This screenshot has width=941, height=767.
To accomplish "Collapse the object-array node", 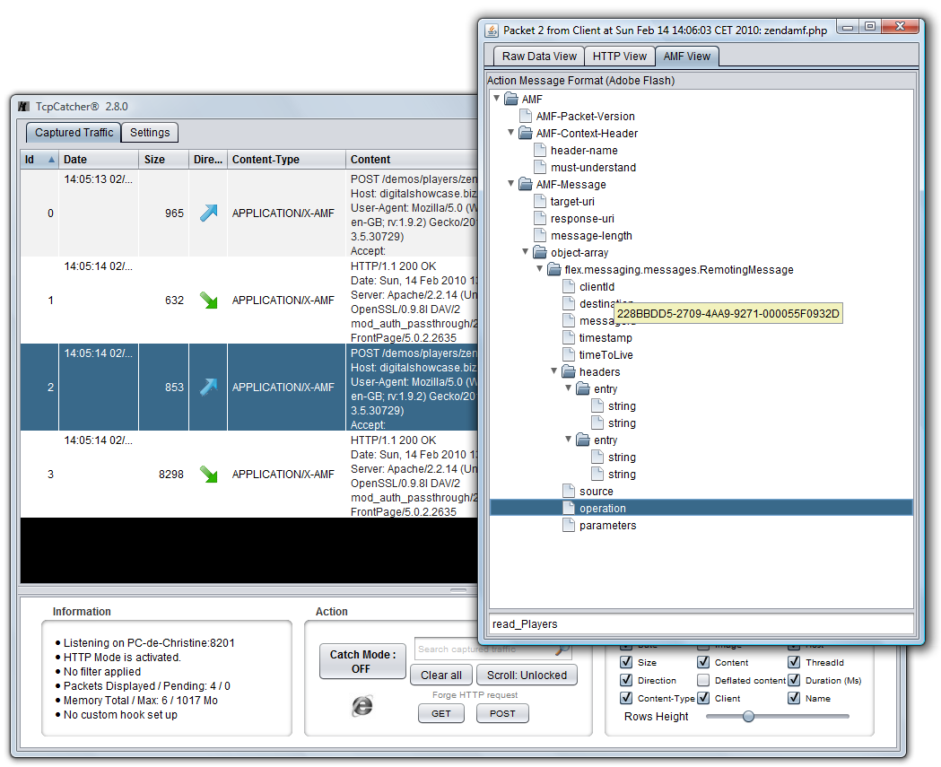I will click(x=525, y=251).
